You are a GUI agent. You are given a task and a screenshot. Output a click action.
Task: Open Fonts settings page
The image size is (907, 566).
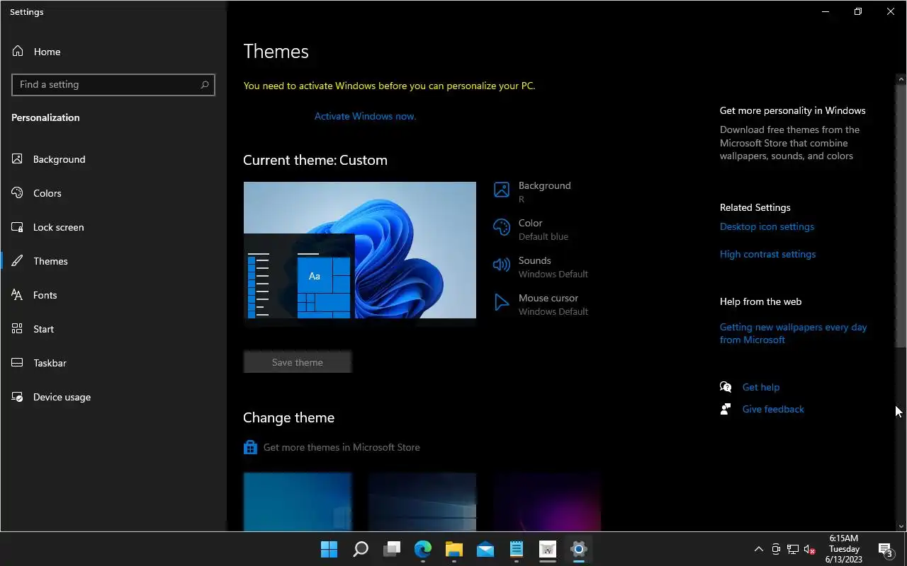pos(45,295)
